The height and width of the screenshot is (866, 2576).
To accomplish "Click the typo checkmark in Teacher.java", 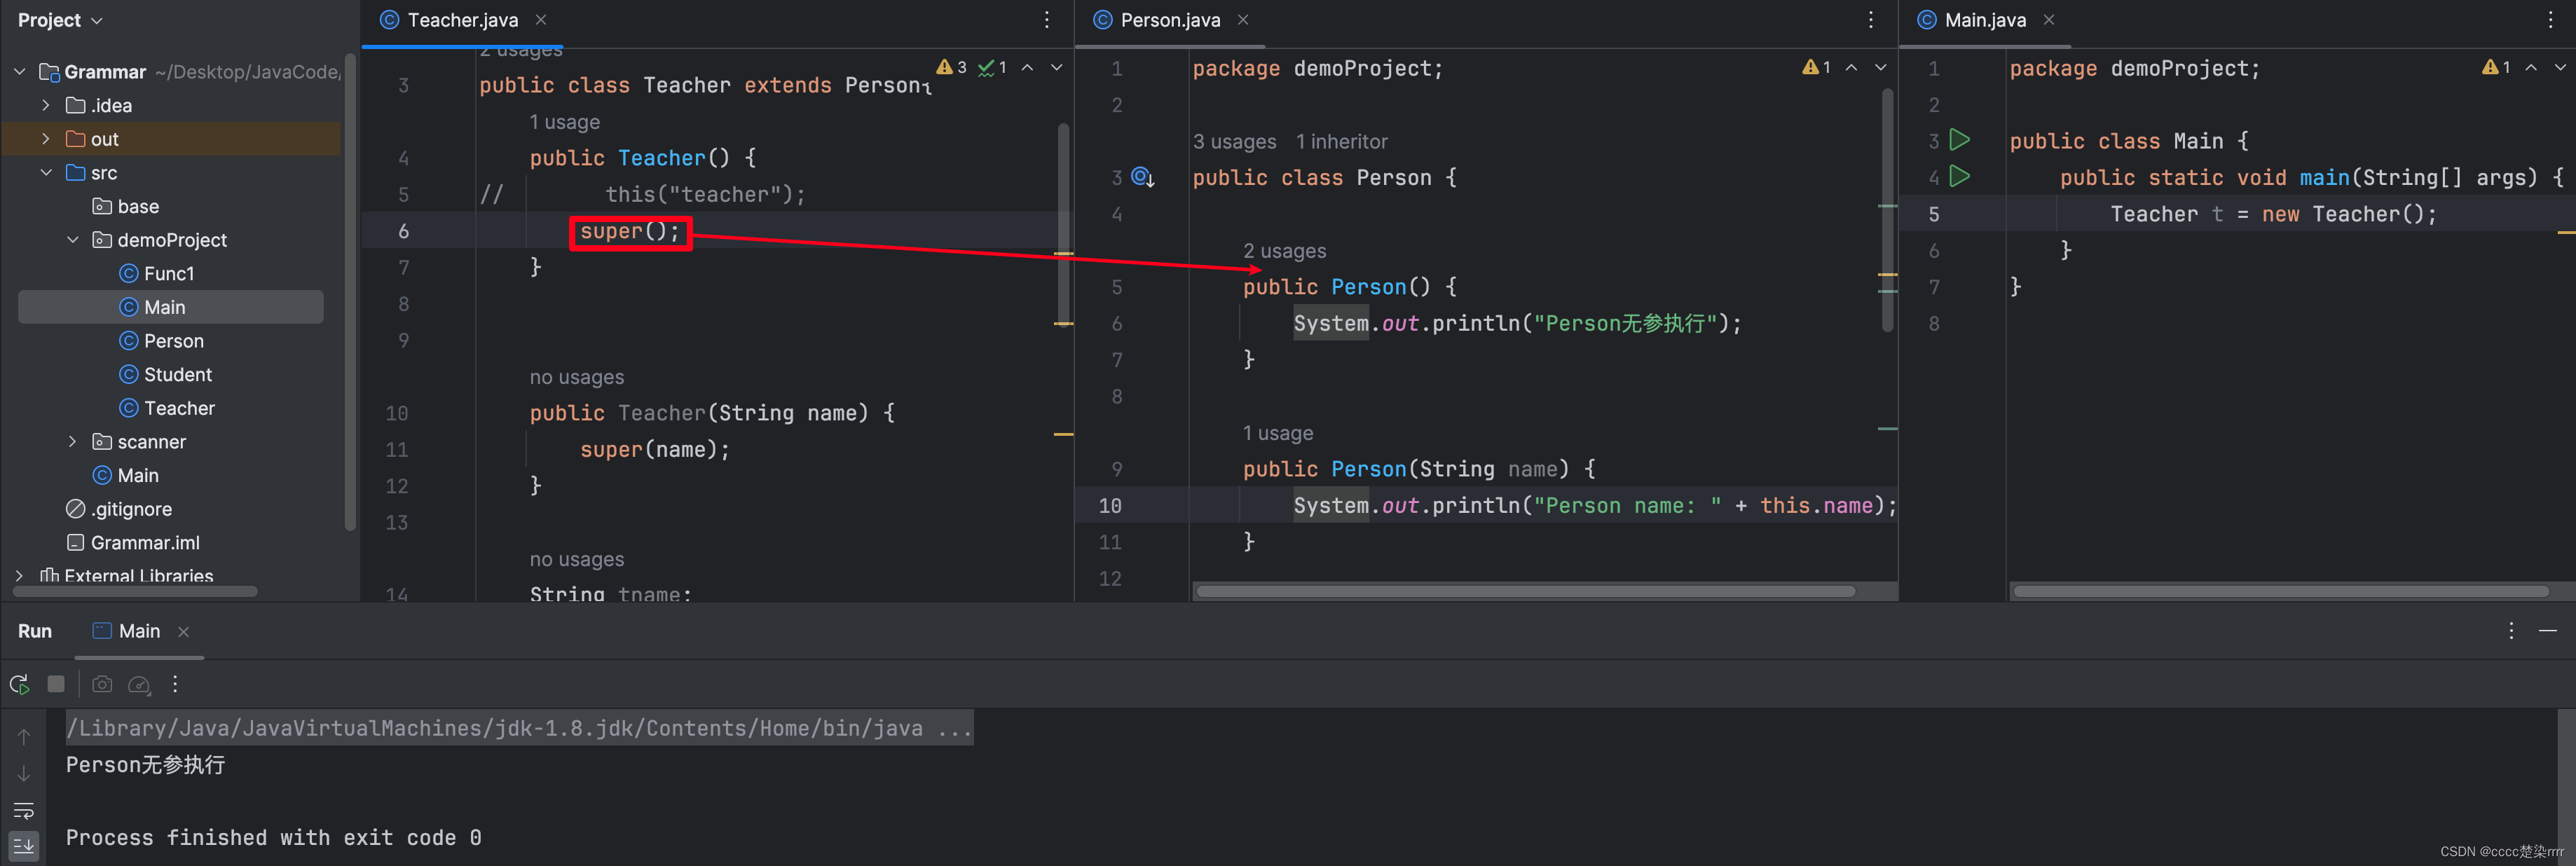I will (992, 67).
